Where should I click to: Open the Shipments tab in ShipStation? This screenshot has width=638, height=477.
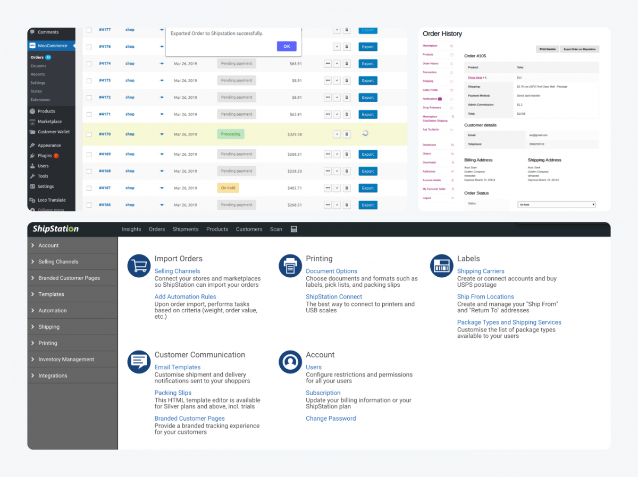coord(186,229)
